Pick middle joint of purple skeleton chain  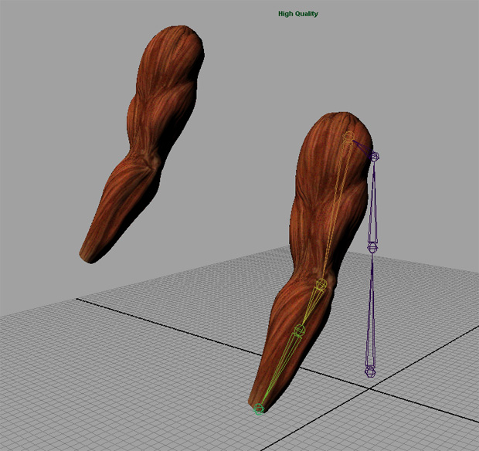pos(372,248)
